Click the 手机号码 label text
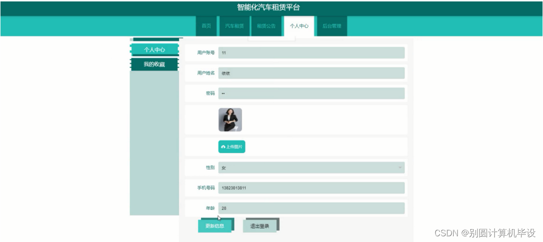543x242 pixels. click(206, 188)
